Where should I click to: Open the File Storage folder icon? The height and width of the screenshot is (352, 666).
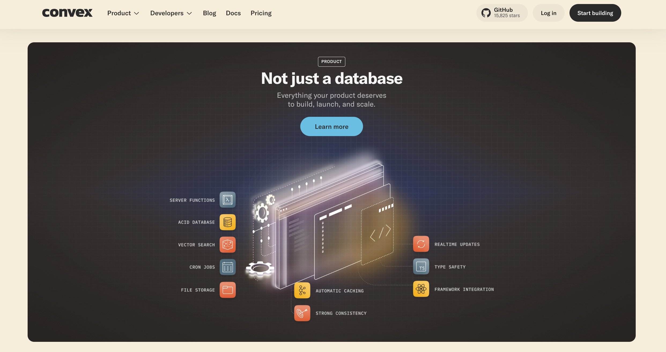tap(227, 290)
